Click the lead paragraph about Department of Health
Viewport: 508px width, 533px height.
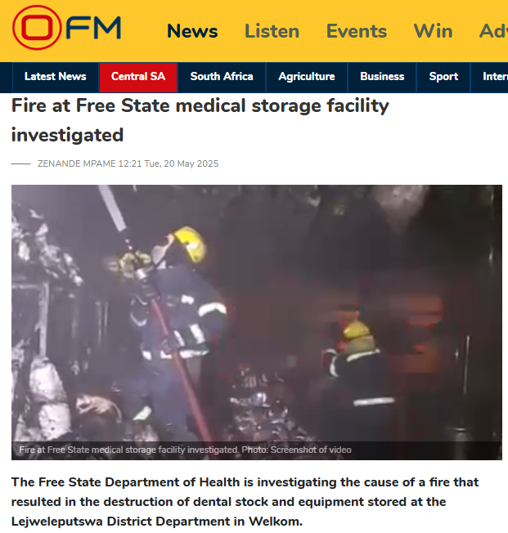245,502
